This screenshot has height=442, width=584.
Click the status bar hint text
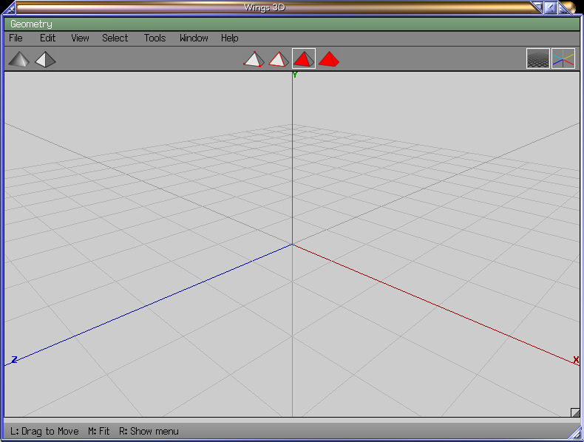(95, 431)
